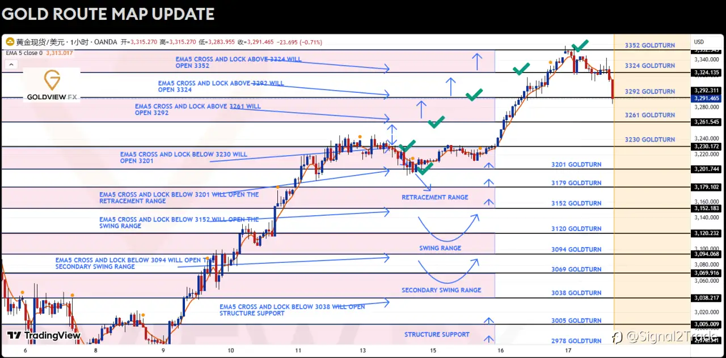Select the 3261 GOLDTURN label

650,116
